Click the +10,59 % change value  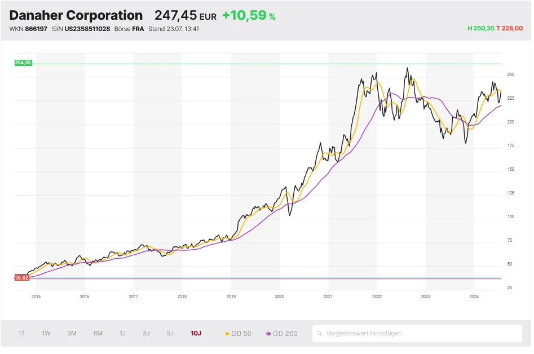[249, 16]
